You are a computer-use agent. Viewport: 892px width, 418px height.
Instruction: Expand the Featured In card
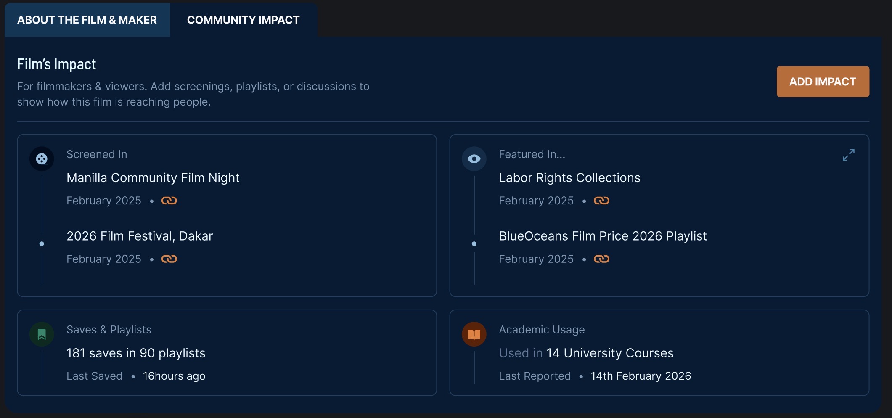848,155
